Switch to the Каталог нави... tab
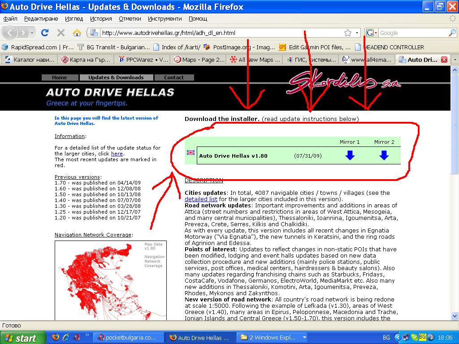 (30, 60)
